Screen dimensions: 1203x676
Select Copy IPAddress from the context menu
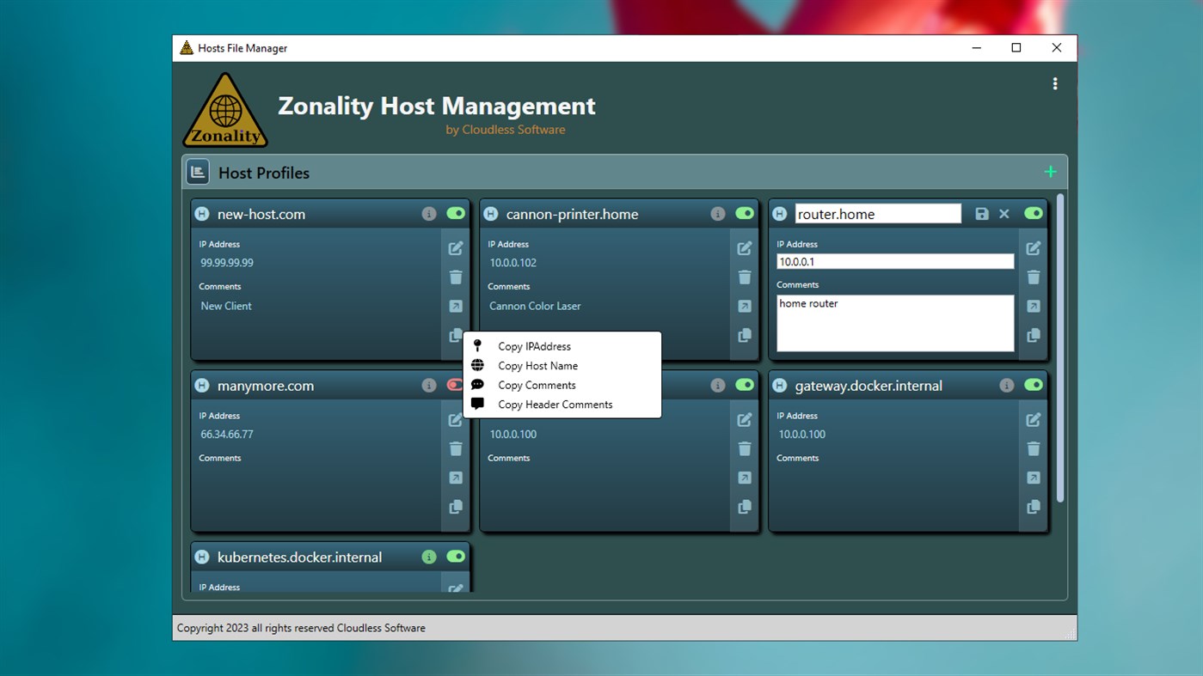click(x=534, y=346)
